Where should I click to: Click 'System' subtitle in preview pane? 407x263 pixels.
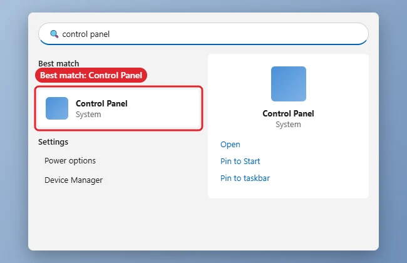click(x=288, y=125)
